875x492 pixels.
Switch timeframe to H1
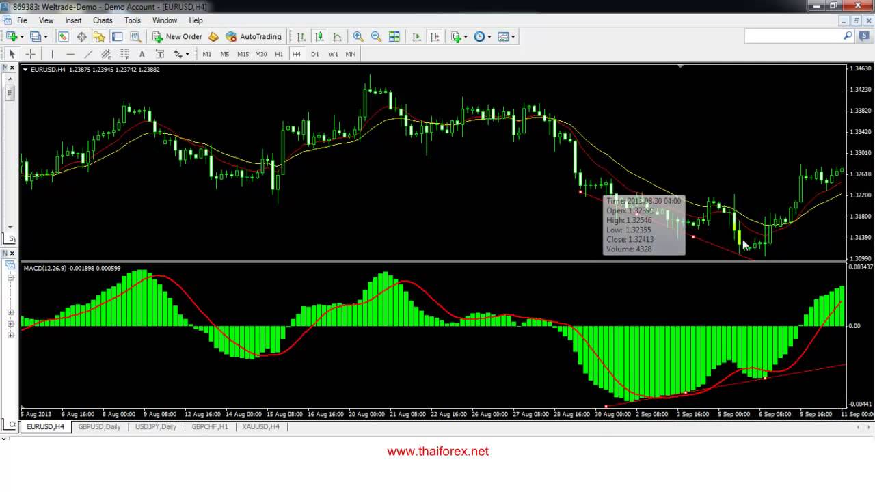tap(279, 54)
